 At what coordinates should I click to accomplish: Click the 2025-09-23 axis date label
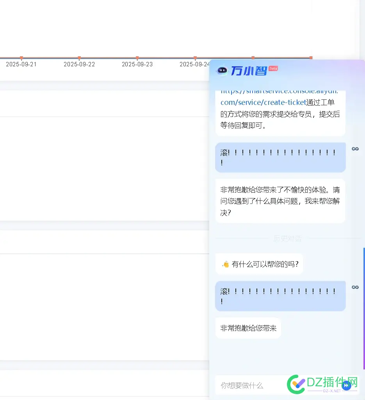click(x=137, y=64)
